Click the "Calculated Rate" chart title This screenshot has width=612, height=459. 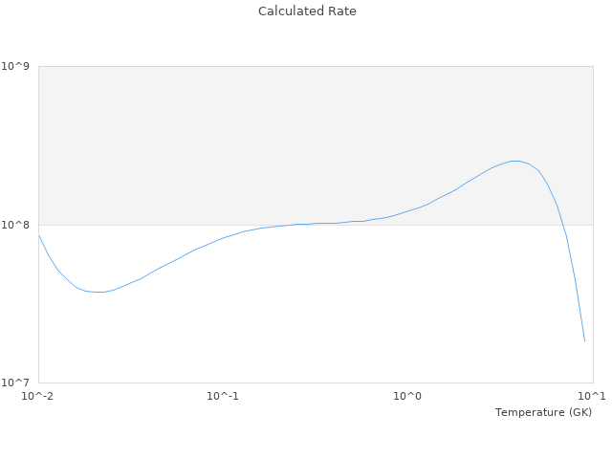(307, 11)
